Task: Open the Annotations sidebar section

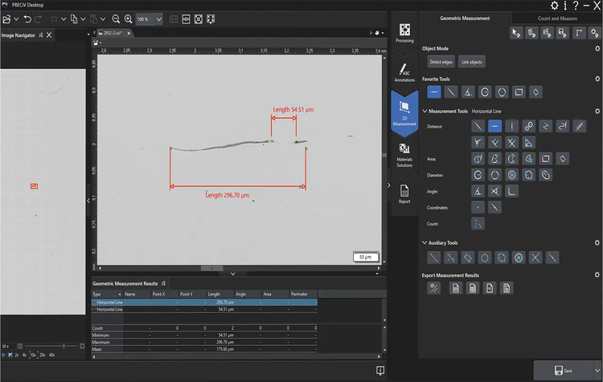Action: (404, 72)
